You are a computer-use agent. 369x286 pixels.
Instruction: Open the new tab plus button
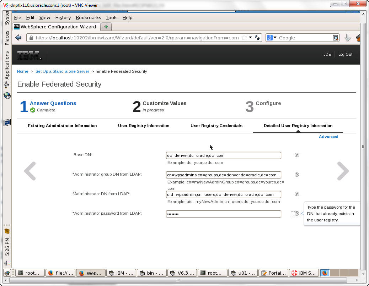pos(106,27)
